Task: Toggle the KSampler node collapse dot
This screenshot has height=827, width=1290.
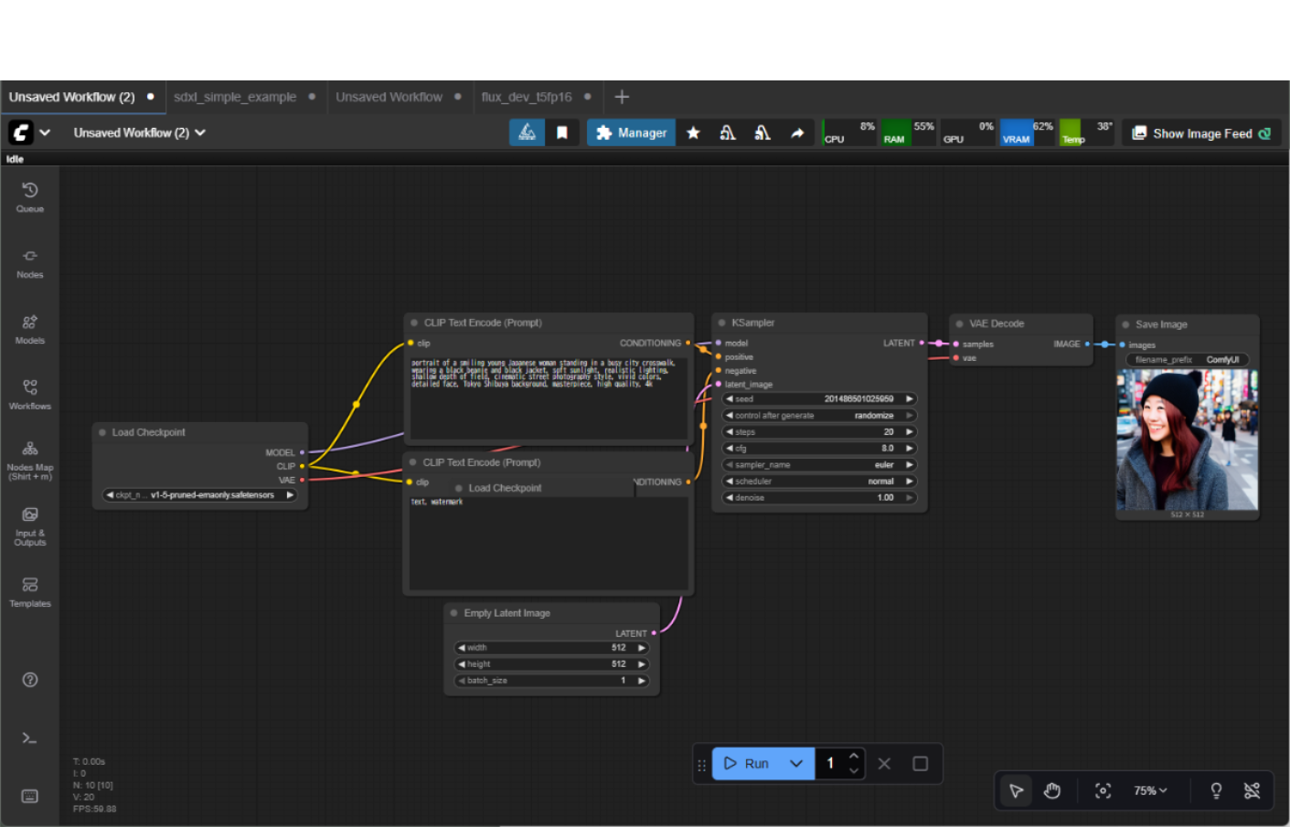Action: [x=721, y=323]
